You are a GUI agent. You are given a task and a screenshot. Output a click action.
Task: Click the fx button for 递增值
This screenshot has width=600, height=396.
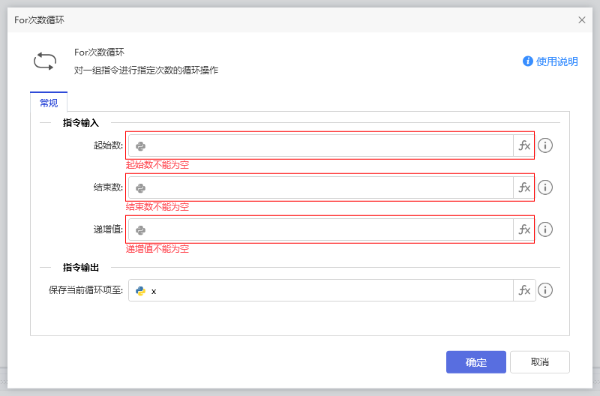click(x=524, y=229)
